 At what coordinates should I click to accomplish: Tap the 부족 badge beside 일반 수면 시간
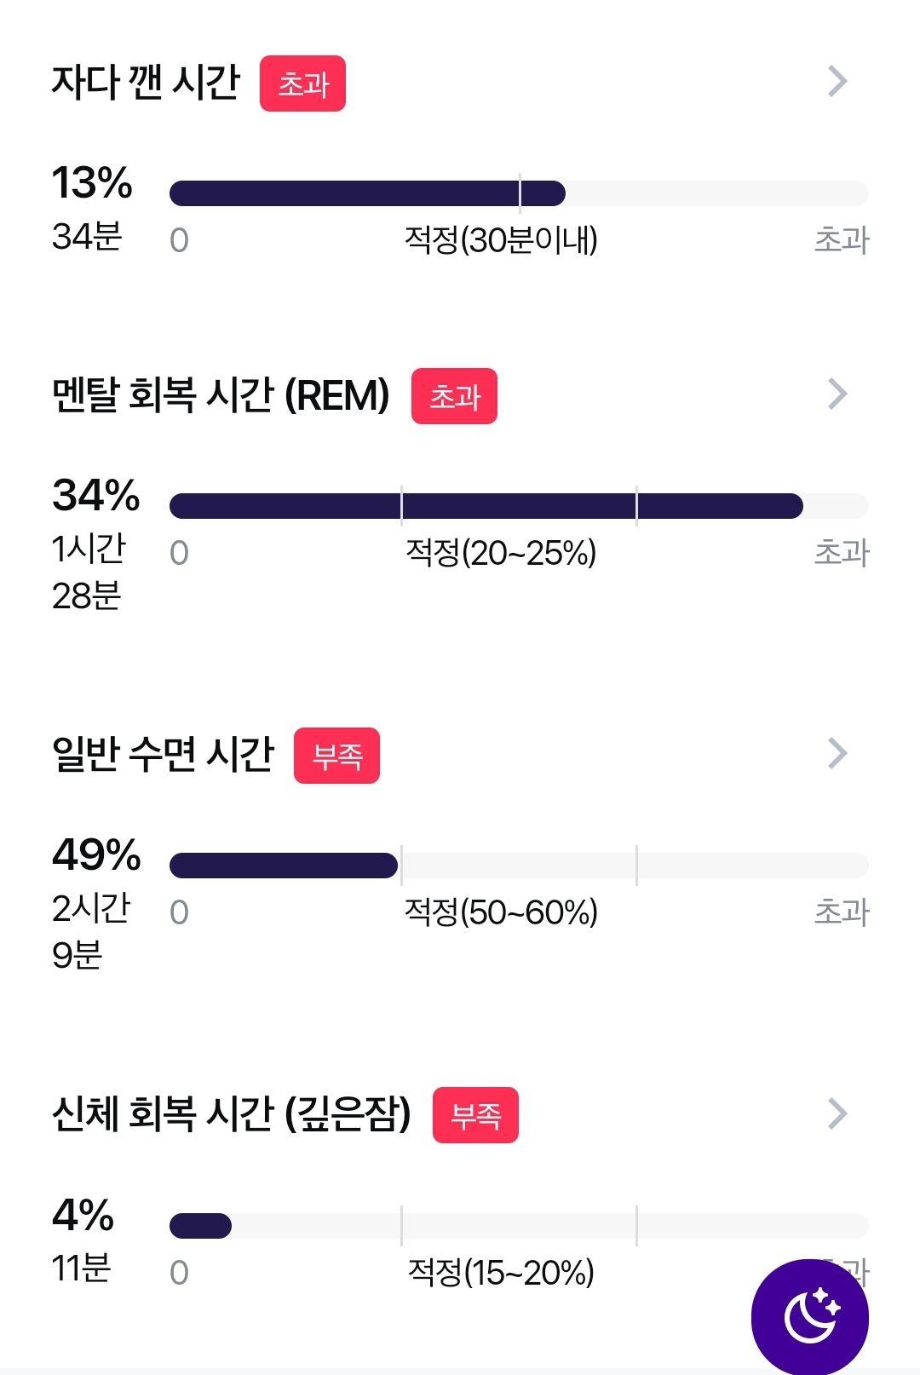tap(336, 756)
